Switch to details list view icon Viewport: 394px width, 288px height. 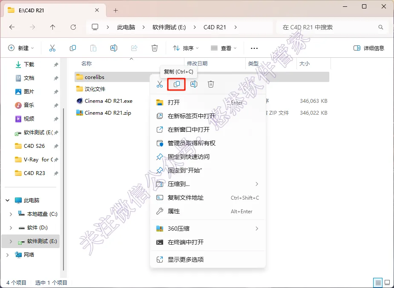(378, 283)
